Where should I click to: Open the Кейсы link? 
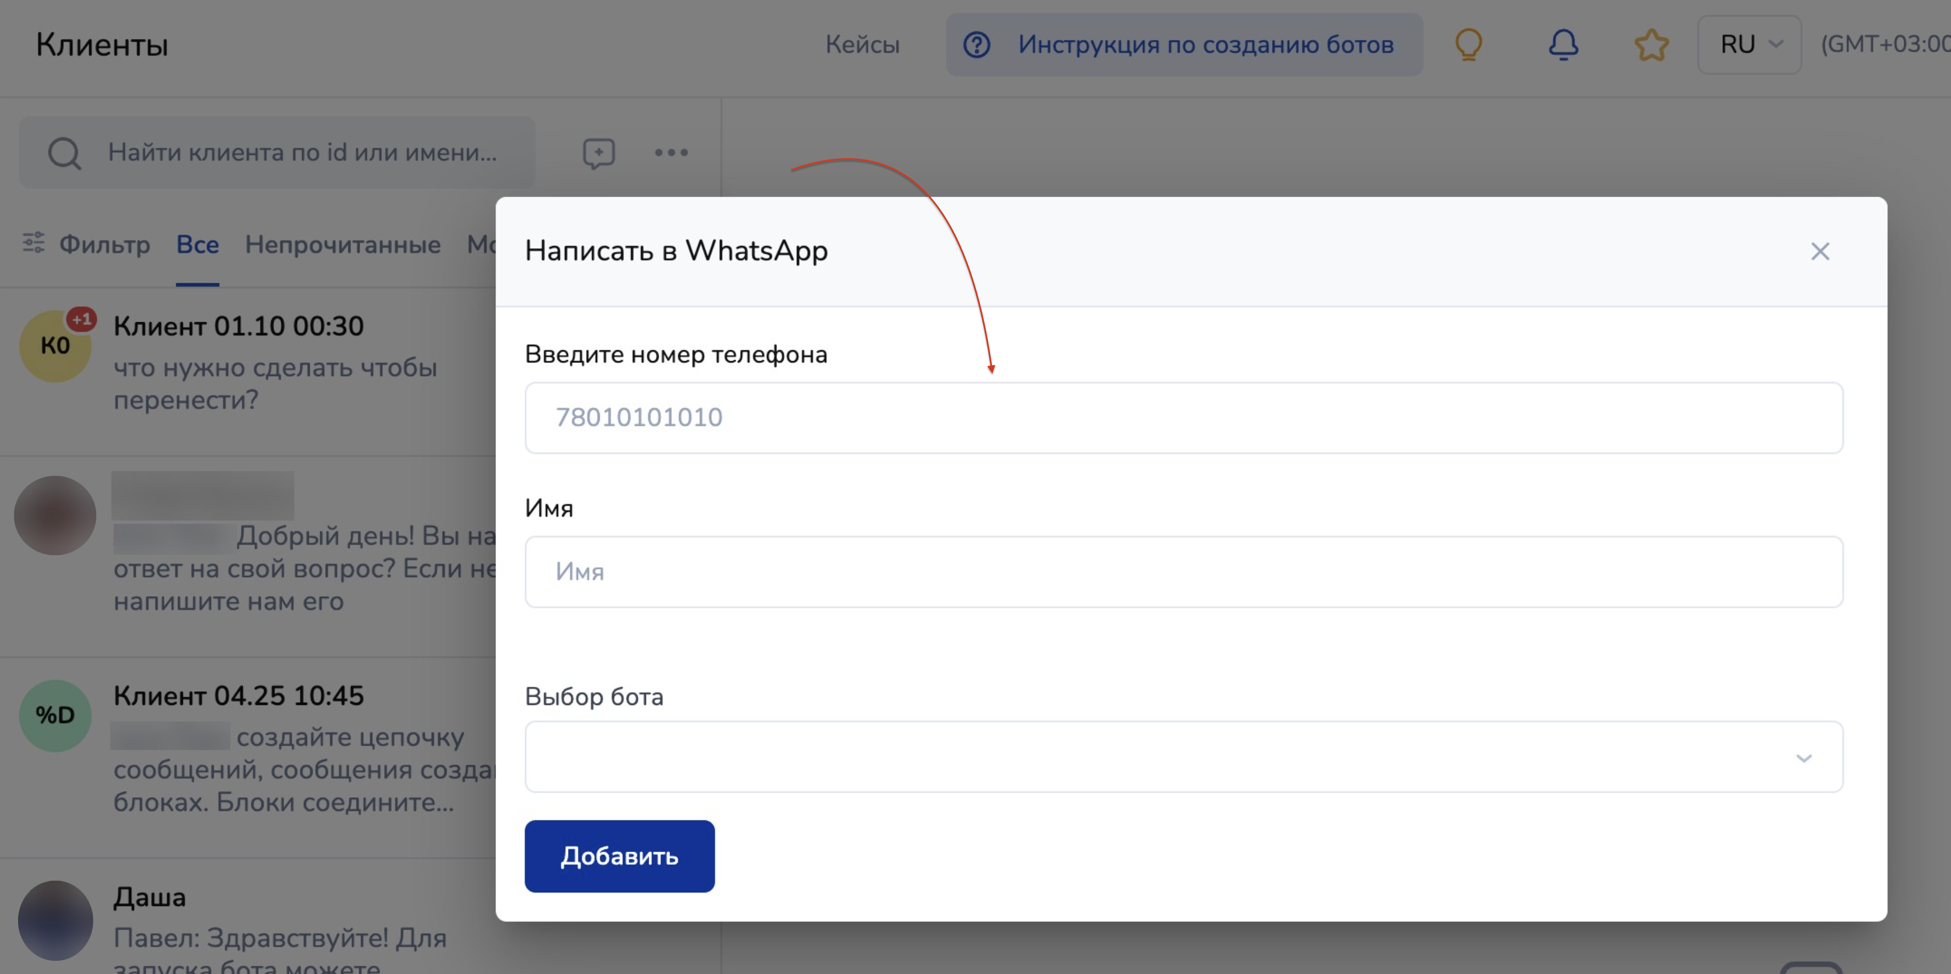(x=862, y=44)
